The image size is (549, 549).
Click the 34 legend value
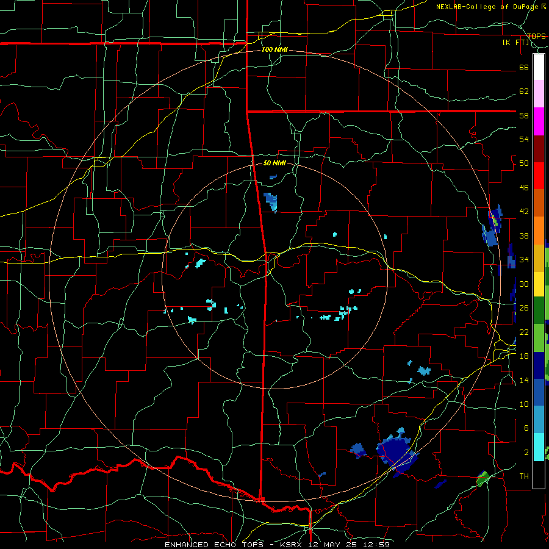coord(524,260)
